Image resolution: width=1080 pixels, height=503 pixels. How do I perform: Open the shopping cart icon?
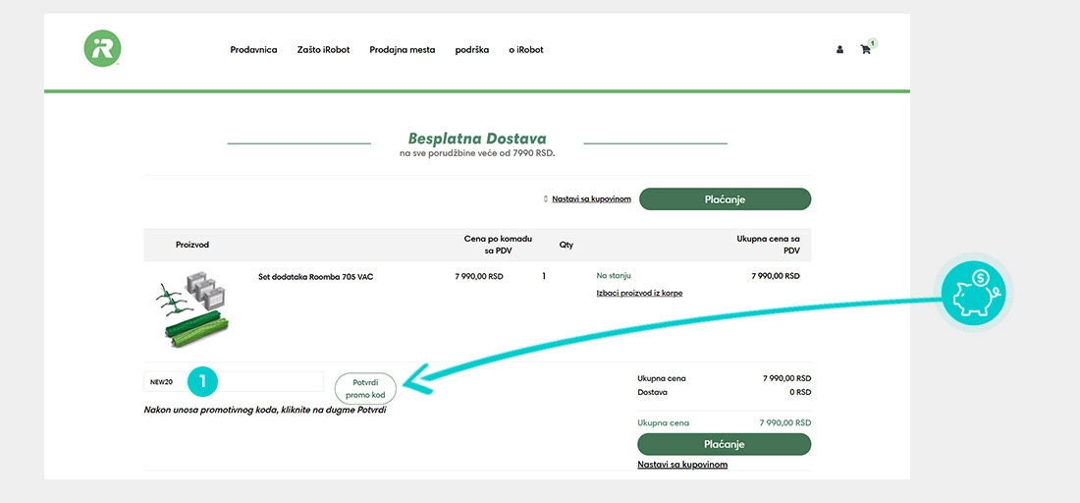point(865,49)
